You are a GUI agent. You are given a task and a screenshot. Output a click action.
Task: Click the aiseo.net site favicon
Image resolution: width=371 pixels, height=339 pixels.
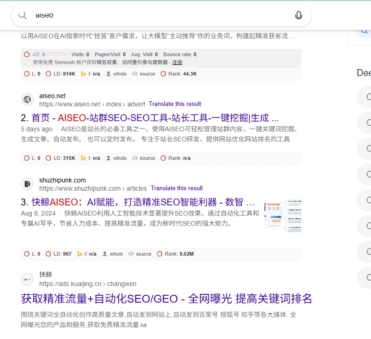[27, 99]
